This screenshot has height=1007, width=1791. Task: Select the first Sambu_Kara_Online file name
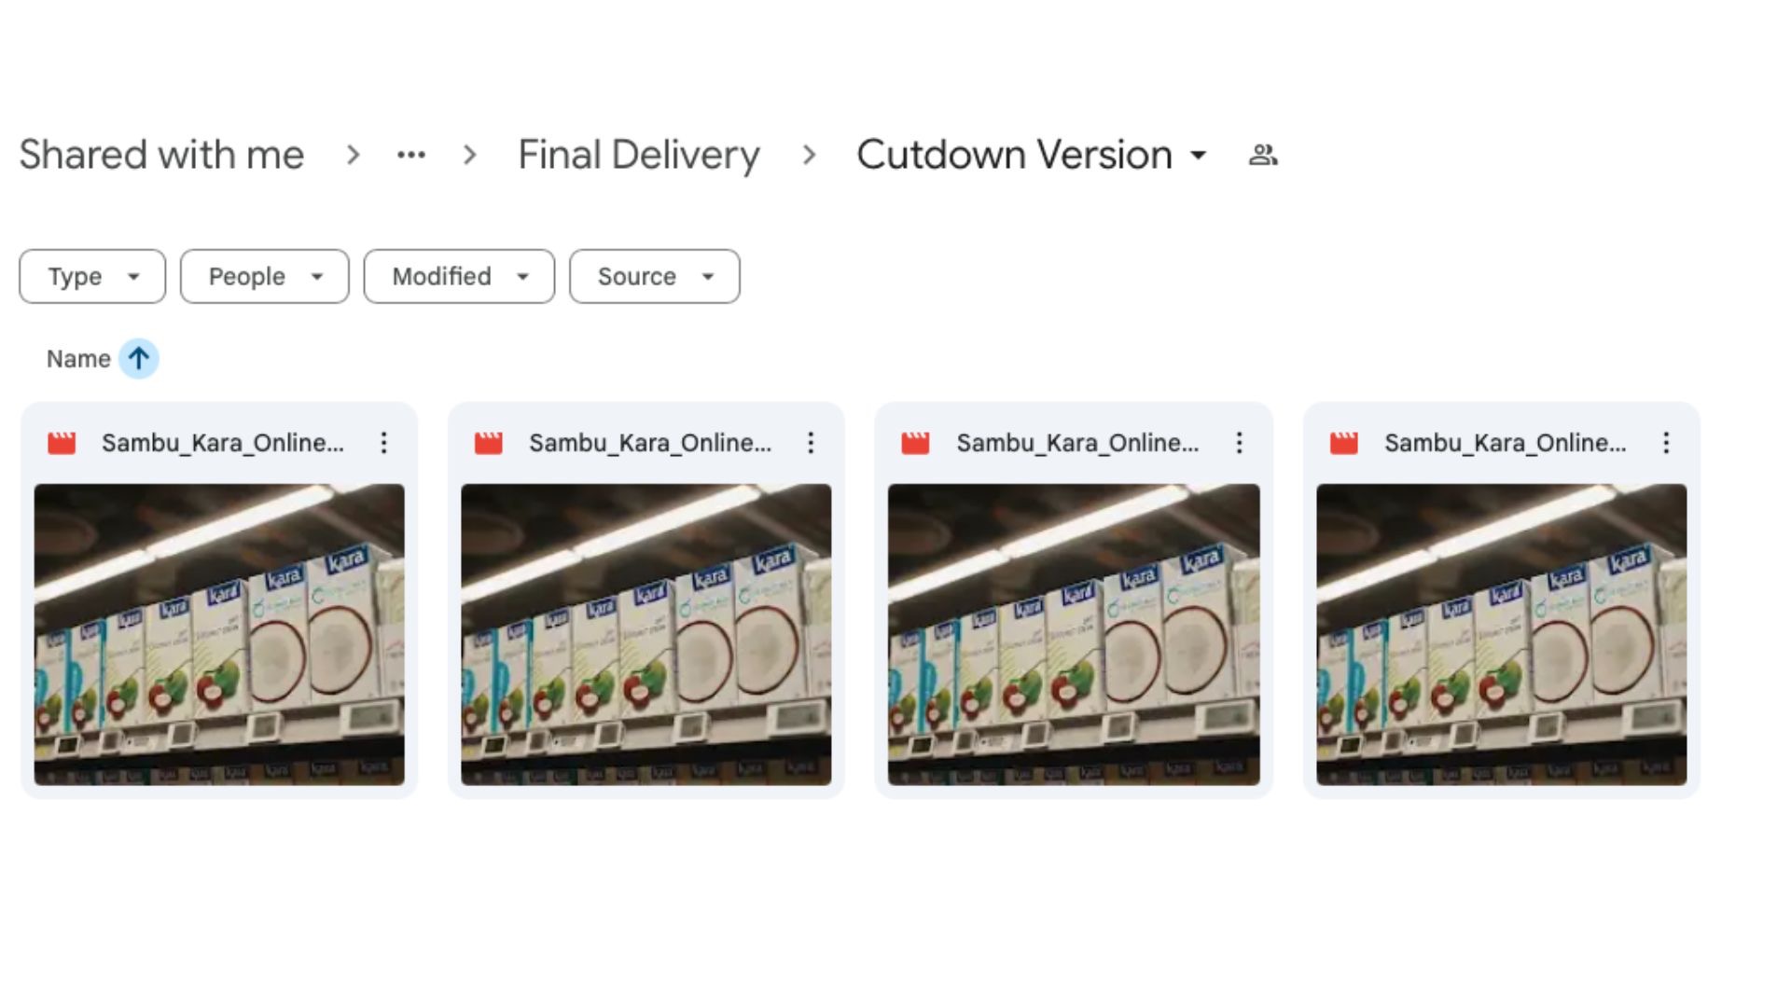[x=223, y=443]
